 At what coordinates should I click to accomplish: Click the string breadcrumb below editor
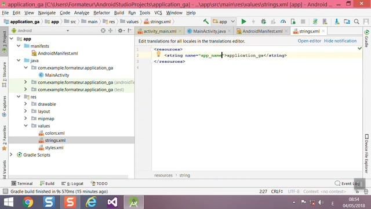tap(184, 175)
